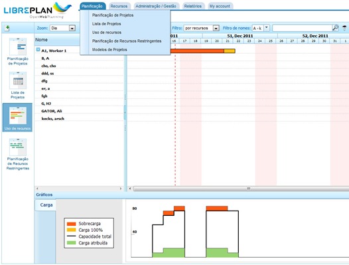
Task: Click the Capacidade total legend line
Action: click(72, 236)
